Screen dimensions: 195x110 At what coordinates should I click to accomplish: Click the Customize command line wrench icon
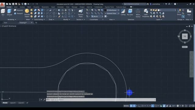point(44,100)
